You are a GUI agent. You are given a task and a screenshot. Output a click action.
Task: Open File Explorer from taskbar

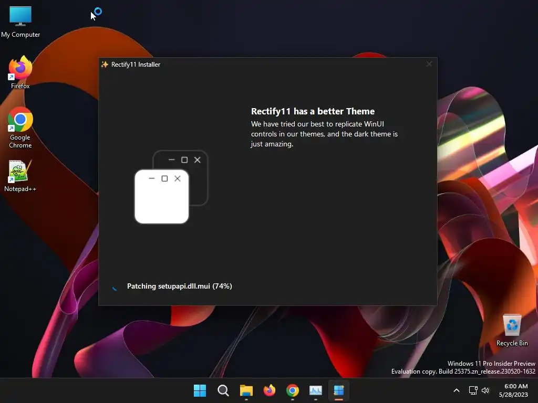click(x=246, y=390)
